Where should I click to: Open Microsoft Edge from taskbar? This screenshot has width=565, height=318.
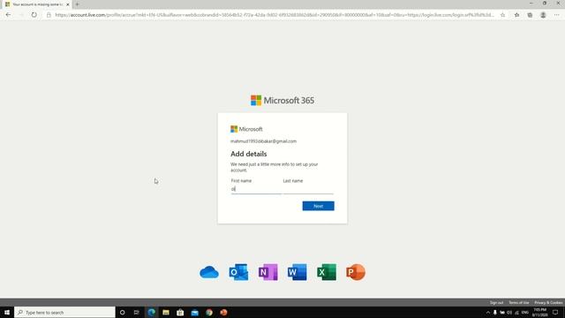click(x=151, y=312)
